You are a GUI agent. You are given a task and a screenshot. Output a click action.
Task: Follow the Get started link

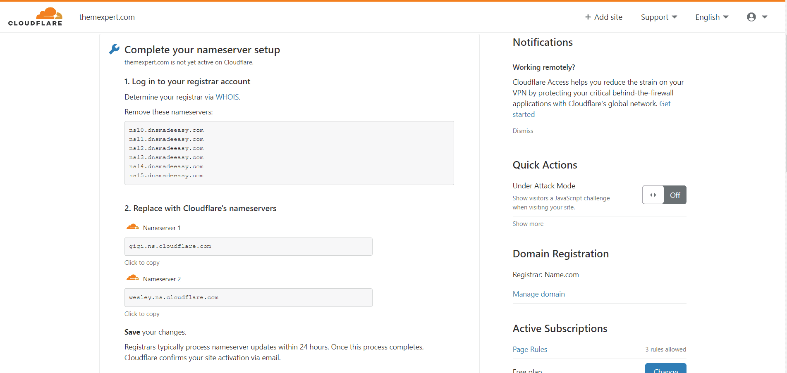[591, 109]
